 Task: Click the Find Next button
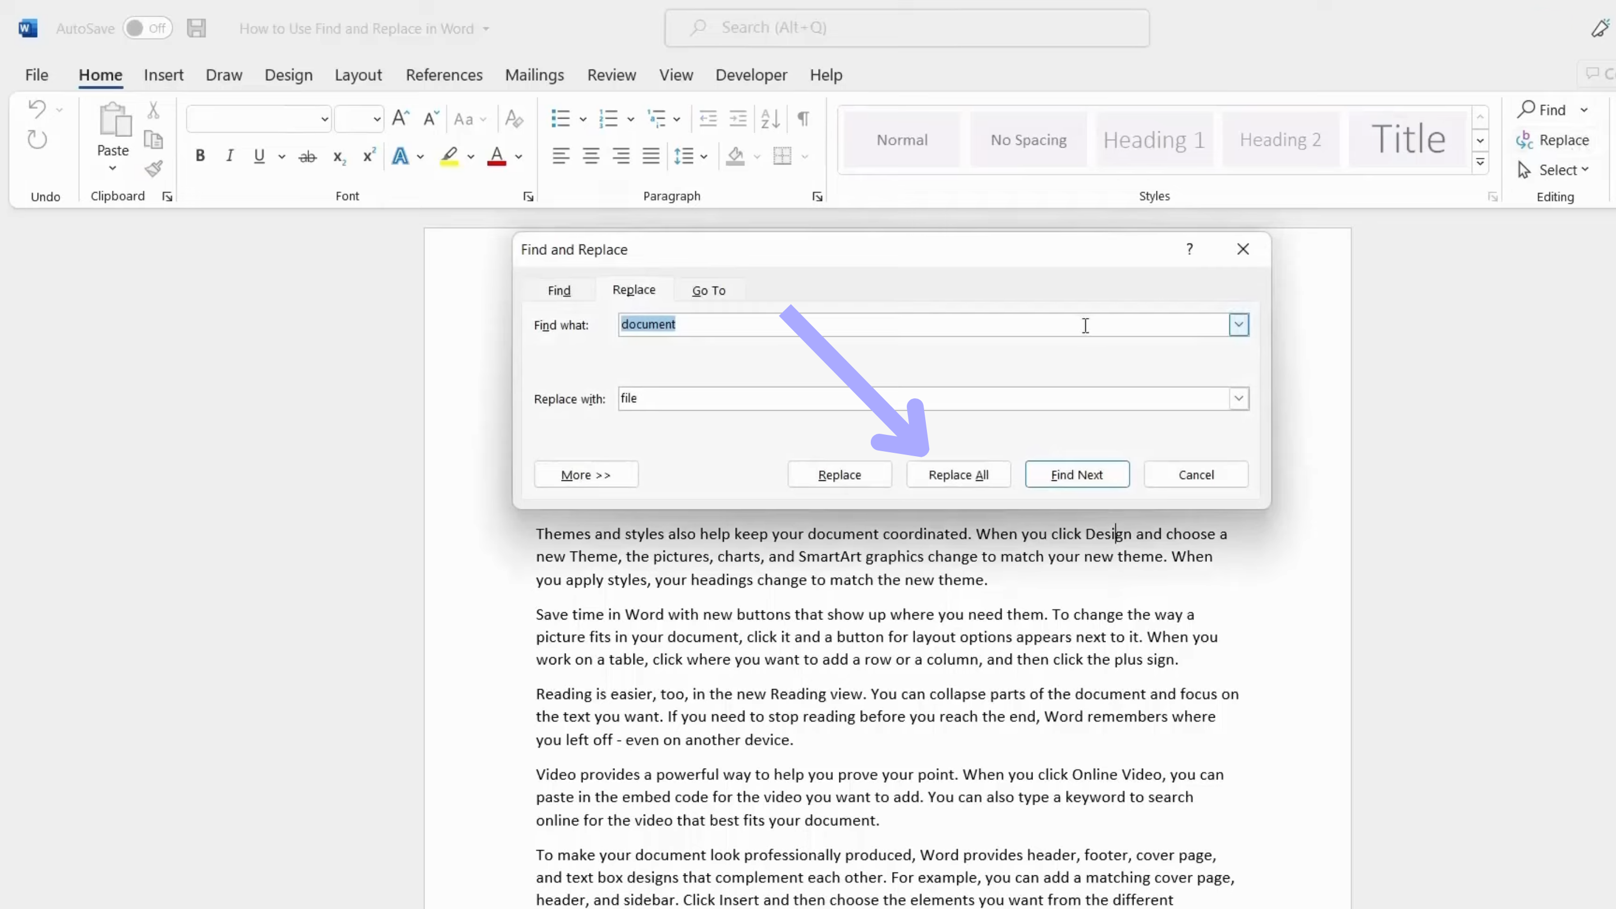[x=1077, y=475]
